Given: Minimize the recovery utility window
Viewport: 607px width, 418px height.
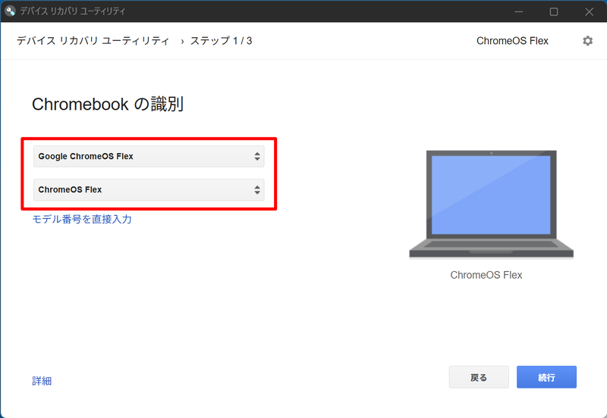Looking at the screenshot, I should 519,11.
